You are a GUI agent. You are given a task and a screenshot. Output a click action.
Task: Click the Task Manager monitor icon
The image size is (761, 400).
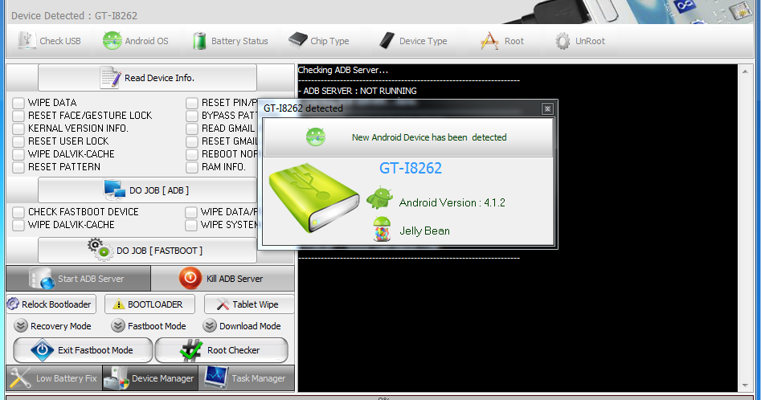216,378
